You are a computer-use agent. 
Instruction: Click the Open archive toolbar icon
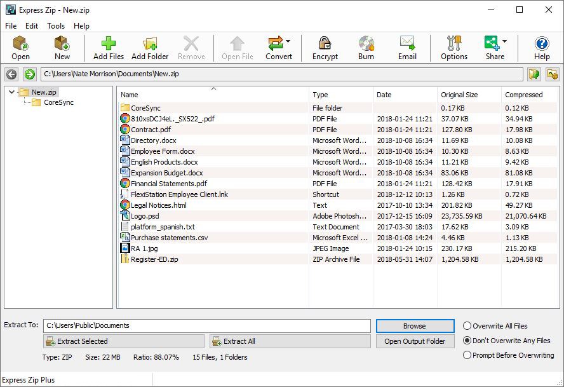20,44
